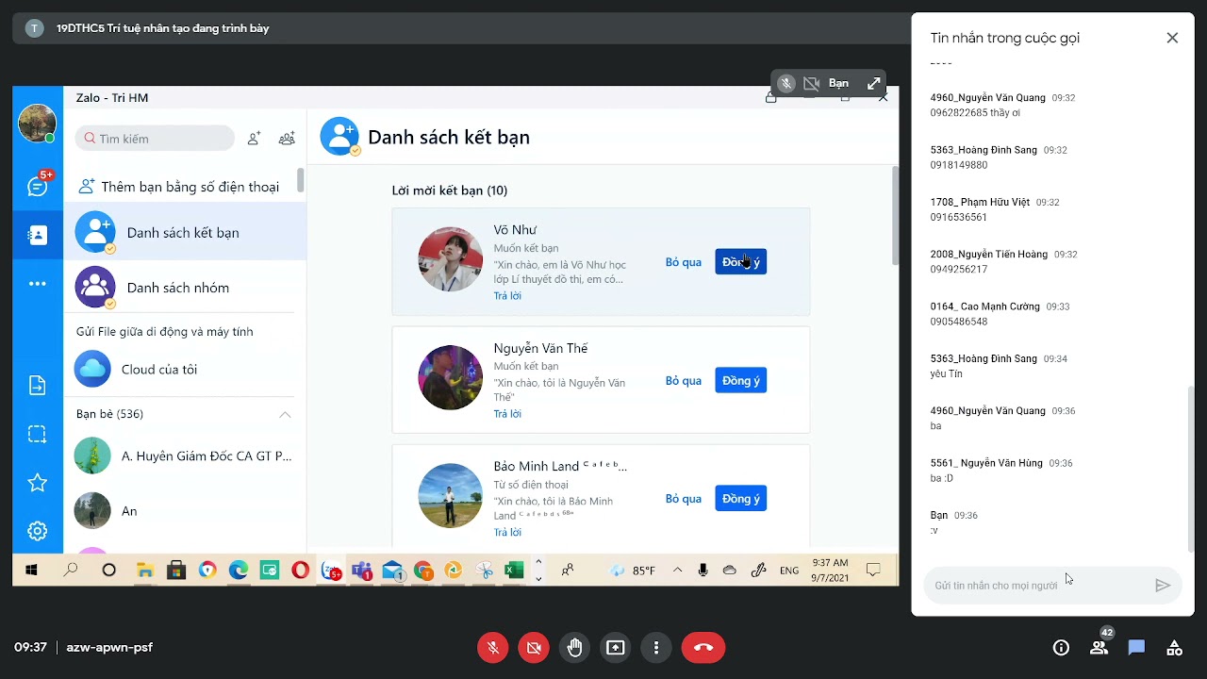This screenshot has height=679, width=1207.
Task: Click Trả lời under Bảo Minh Land's request
Action: point(507,532)
